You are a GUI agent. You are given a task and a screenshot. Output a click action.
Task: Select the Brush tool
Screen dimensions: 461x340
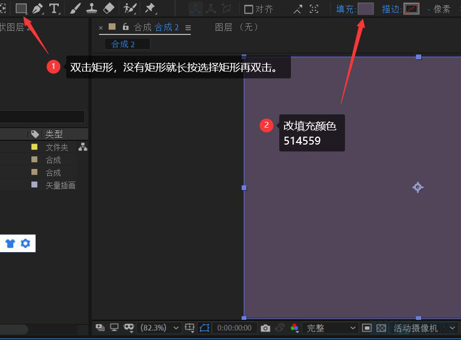74,7
